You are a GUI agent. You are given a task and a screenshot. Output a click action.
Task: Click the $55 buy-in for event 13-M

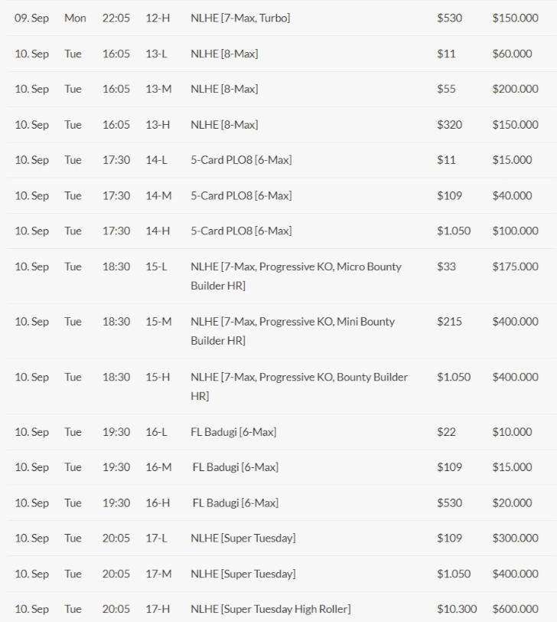(446, 89)
